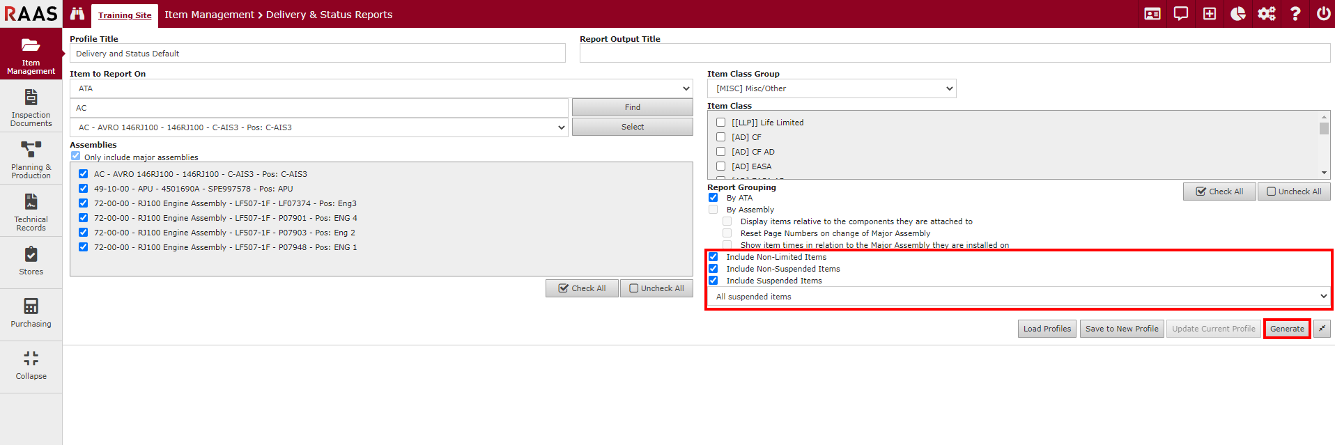
Task: Click the plus box icon in header
Action: pyautogui.click(x=1210, y=14)
